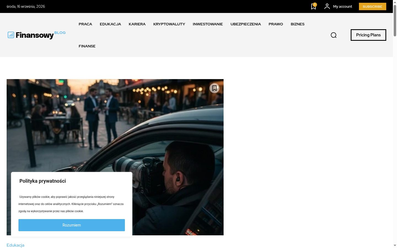397x248 pixels.
Task: Click the scrollbar up arrow
Action: point(395,2)
